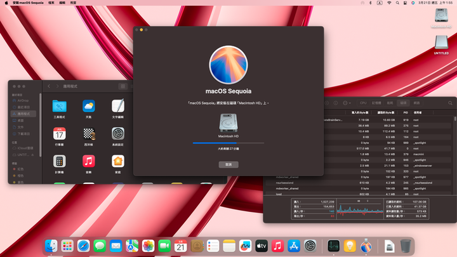Open the Window menu in menu bar

pos(73,3)
